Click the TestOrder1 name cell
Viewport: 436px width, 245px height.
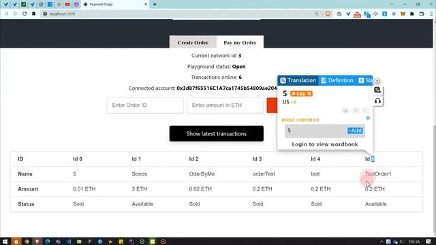point(378,174)
